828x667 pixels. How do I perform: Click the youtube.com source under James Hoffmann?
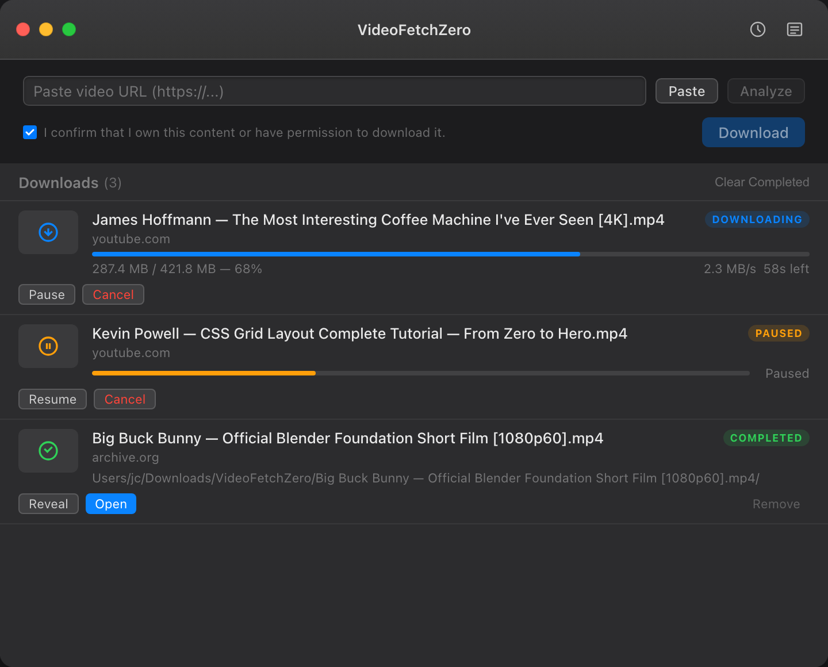point(131,239)
